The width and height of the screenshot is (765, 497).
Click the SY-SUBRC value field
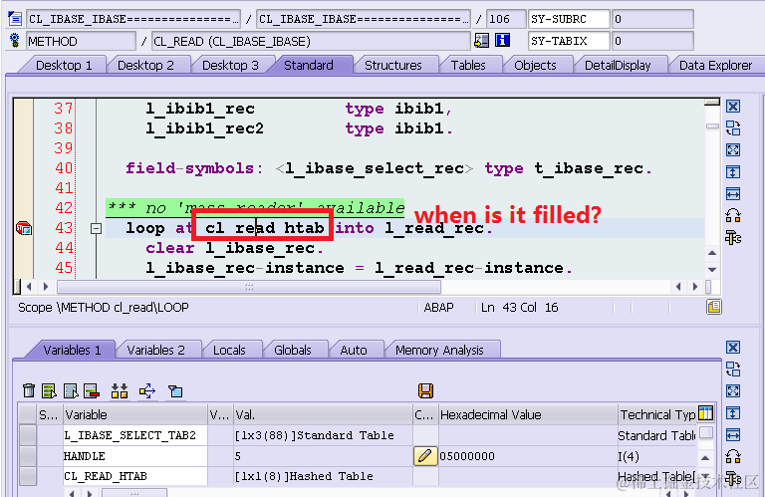point(652,19)
